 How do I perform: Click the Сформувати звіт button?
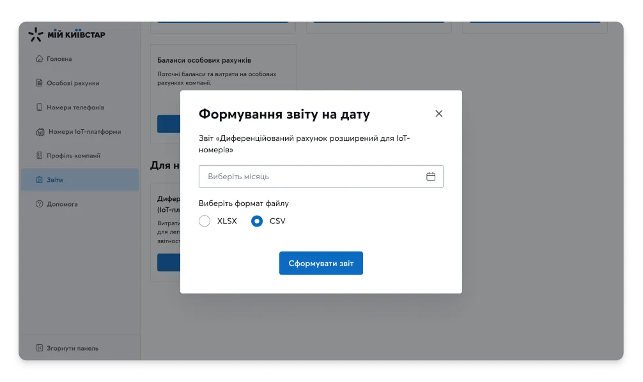321,263
